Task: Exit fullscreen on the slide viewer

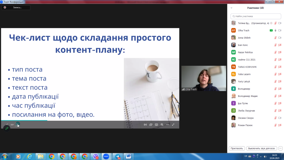Action: pyautogui.click(x=173, y=125)
